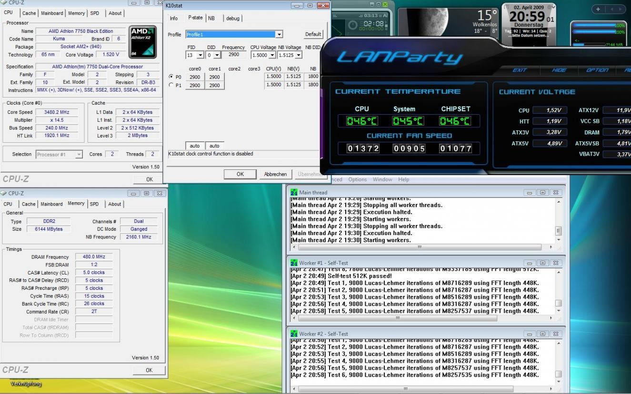Image resolution: width=631 pixels, height=394 pixels.
Task: Click the green close button on the timer gadget
Action: (385, 4)
